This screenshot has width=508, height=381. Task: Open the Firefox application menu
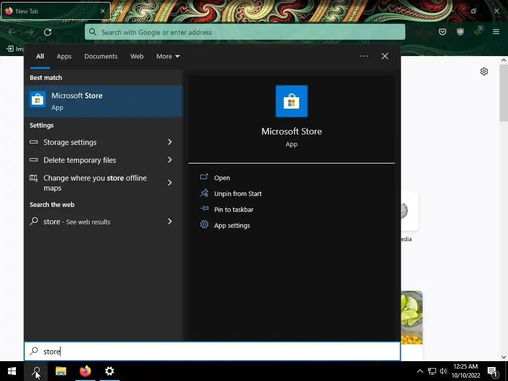(x=496, y=32)
